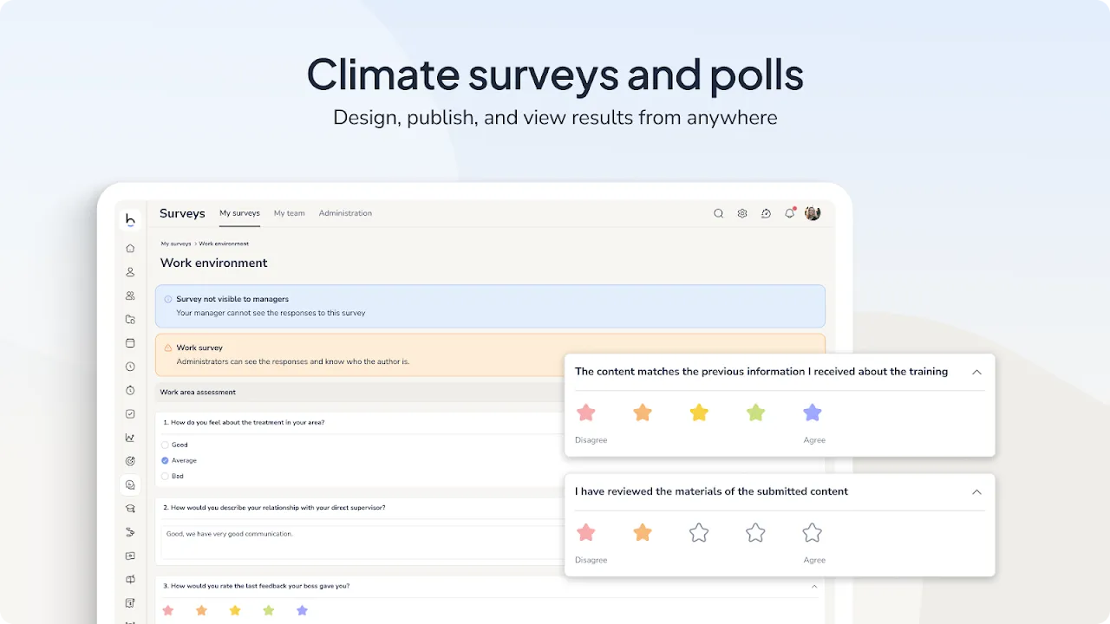Image resolution: width=1110 pixels, height=624 pixels.
Task: Collapse question 3 last feedback chevron
Action: [x=814, y=586]
